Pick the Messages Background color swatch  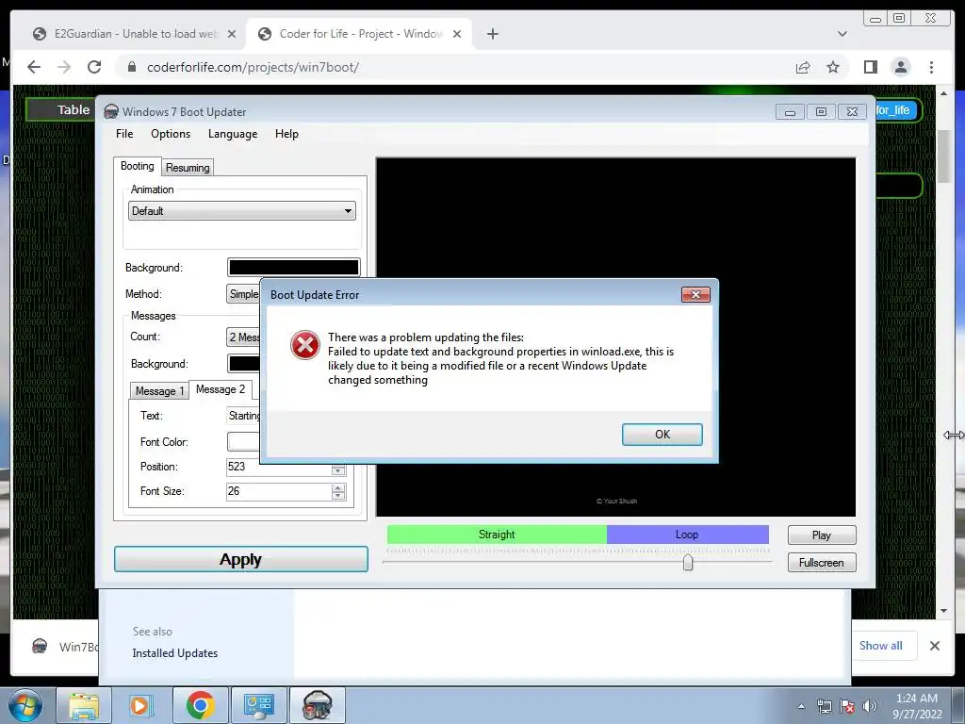[244, 363]
